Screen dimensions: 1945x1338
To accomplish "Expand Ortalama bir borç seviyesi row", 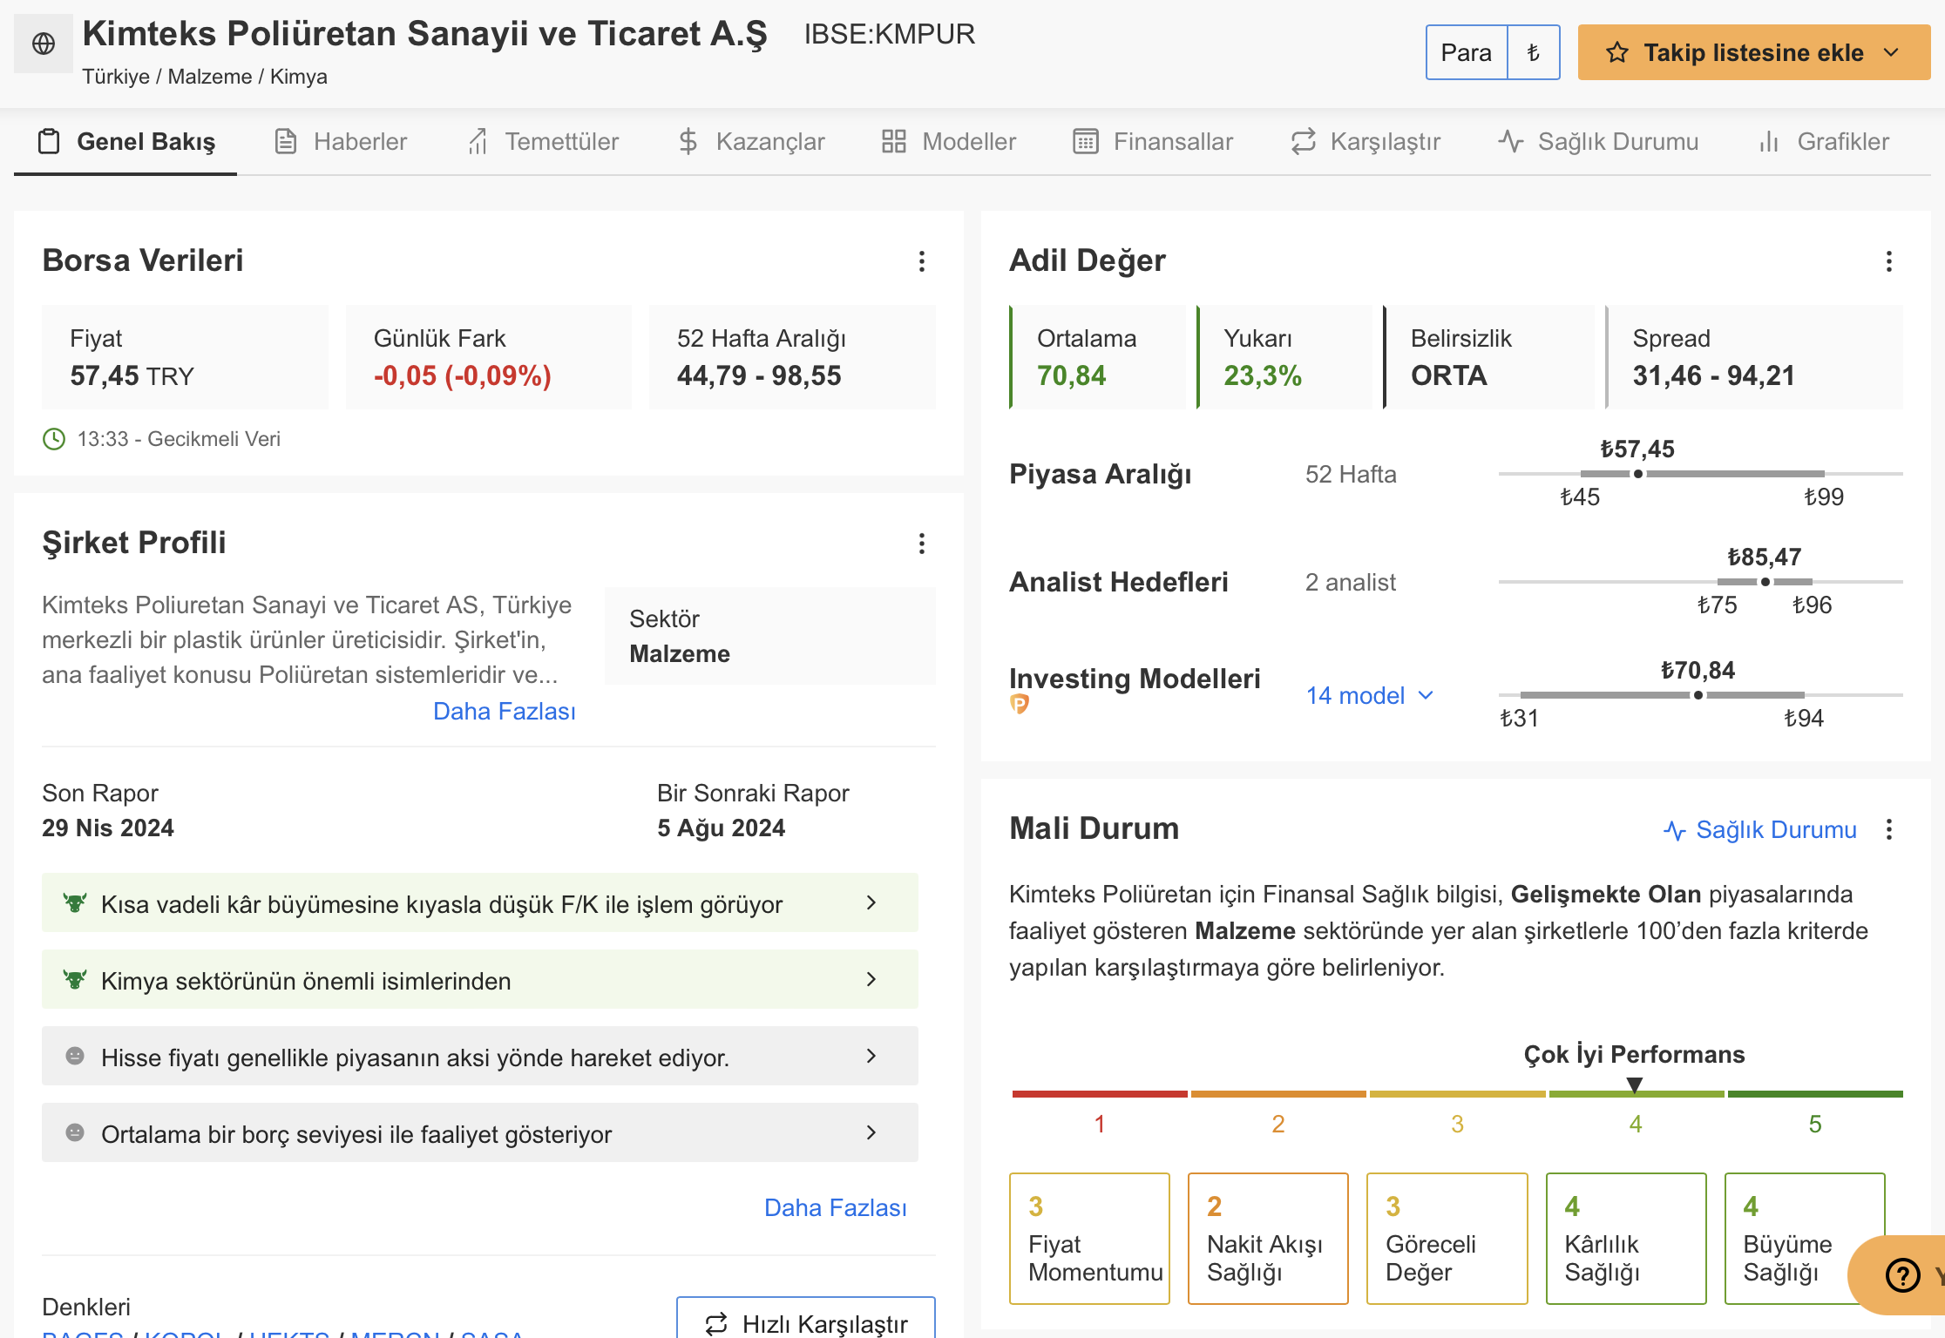I will click(480, 1132).
